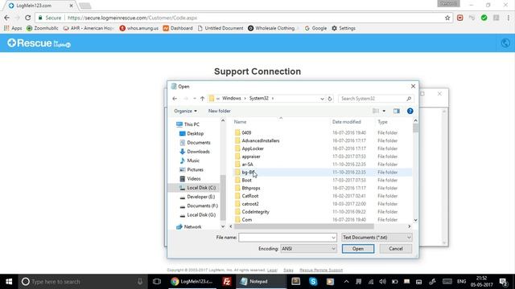Image resolution: width=515 pixels, height=289 pixels.
Task: Open the Encoding ANSI dropdown
Action: pos(308,249)
